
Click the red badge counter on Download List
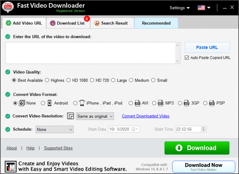pyautogui.click(x=87, y=19)
